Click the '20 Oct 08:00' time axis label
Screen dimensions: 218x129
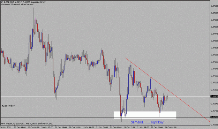33,127
